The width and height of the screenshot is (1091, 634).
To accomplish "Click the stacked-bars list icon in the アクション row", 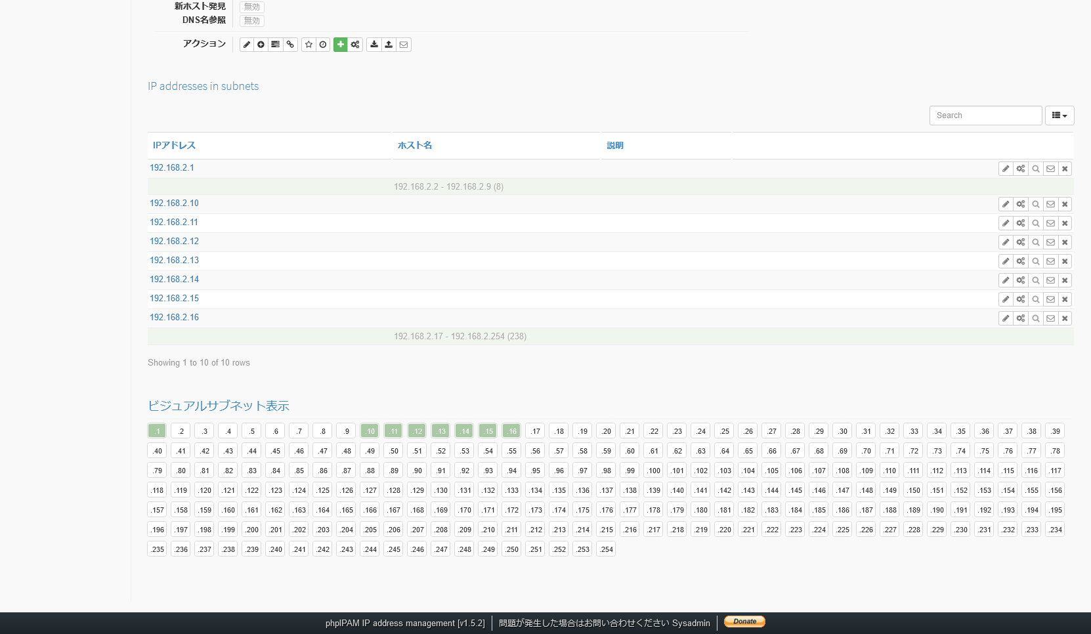I will 276,45.
